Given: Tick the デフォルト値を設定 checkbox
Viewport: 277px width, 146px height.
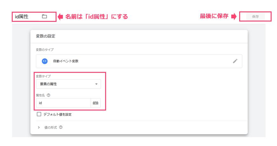Looking at the screenshot, I should (39, 114).
